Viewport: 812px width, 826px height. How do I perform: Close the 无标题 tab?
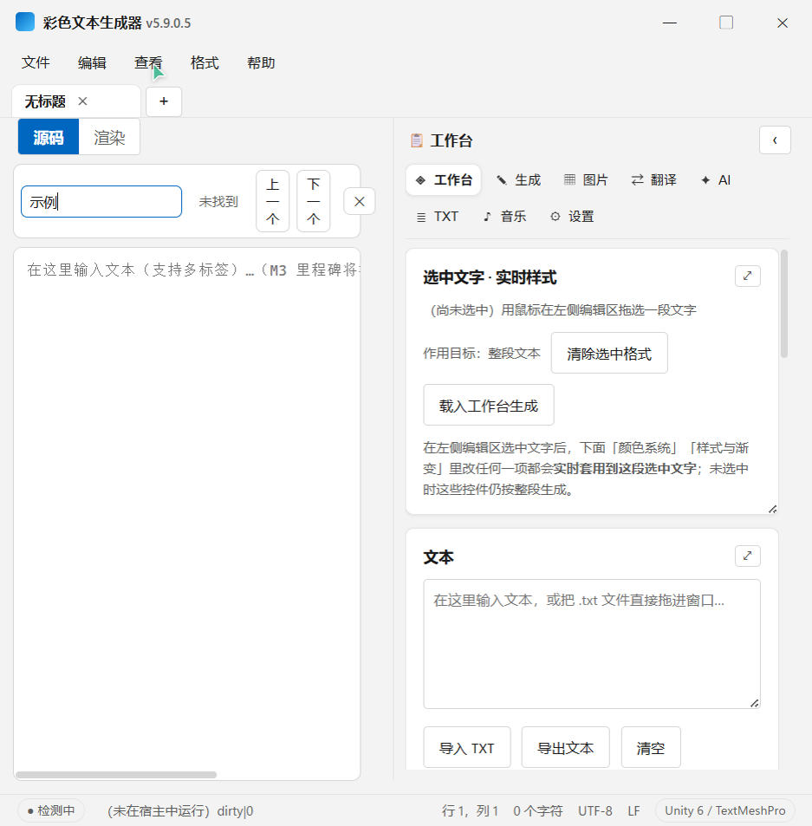(x=82, y=101)
